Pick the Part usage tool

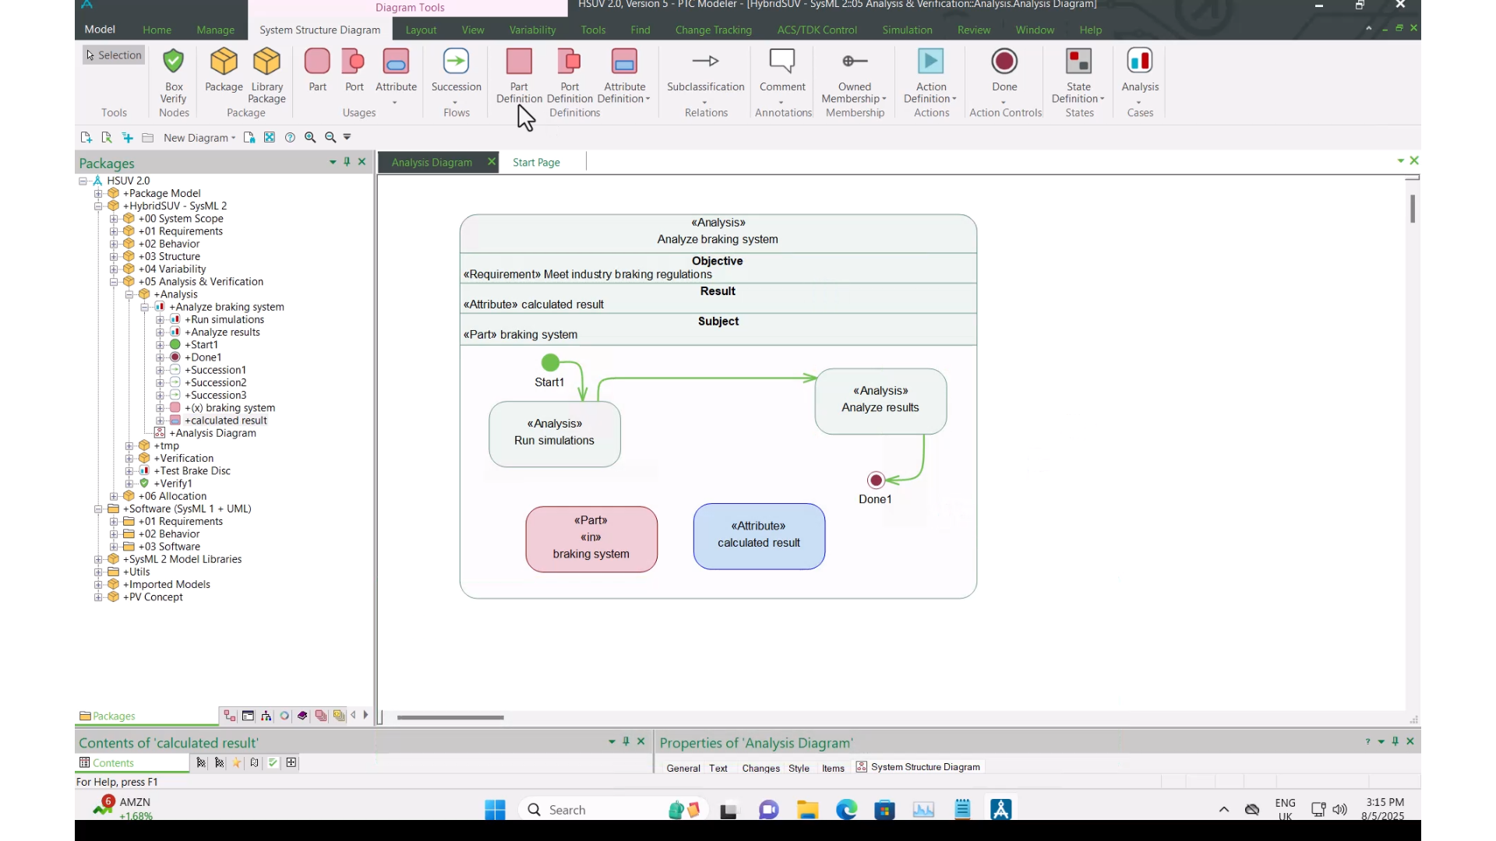(317, 70)
